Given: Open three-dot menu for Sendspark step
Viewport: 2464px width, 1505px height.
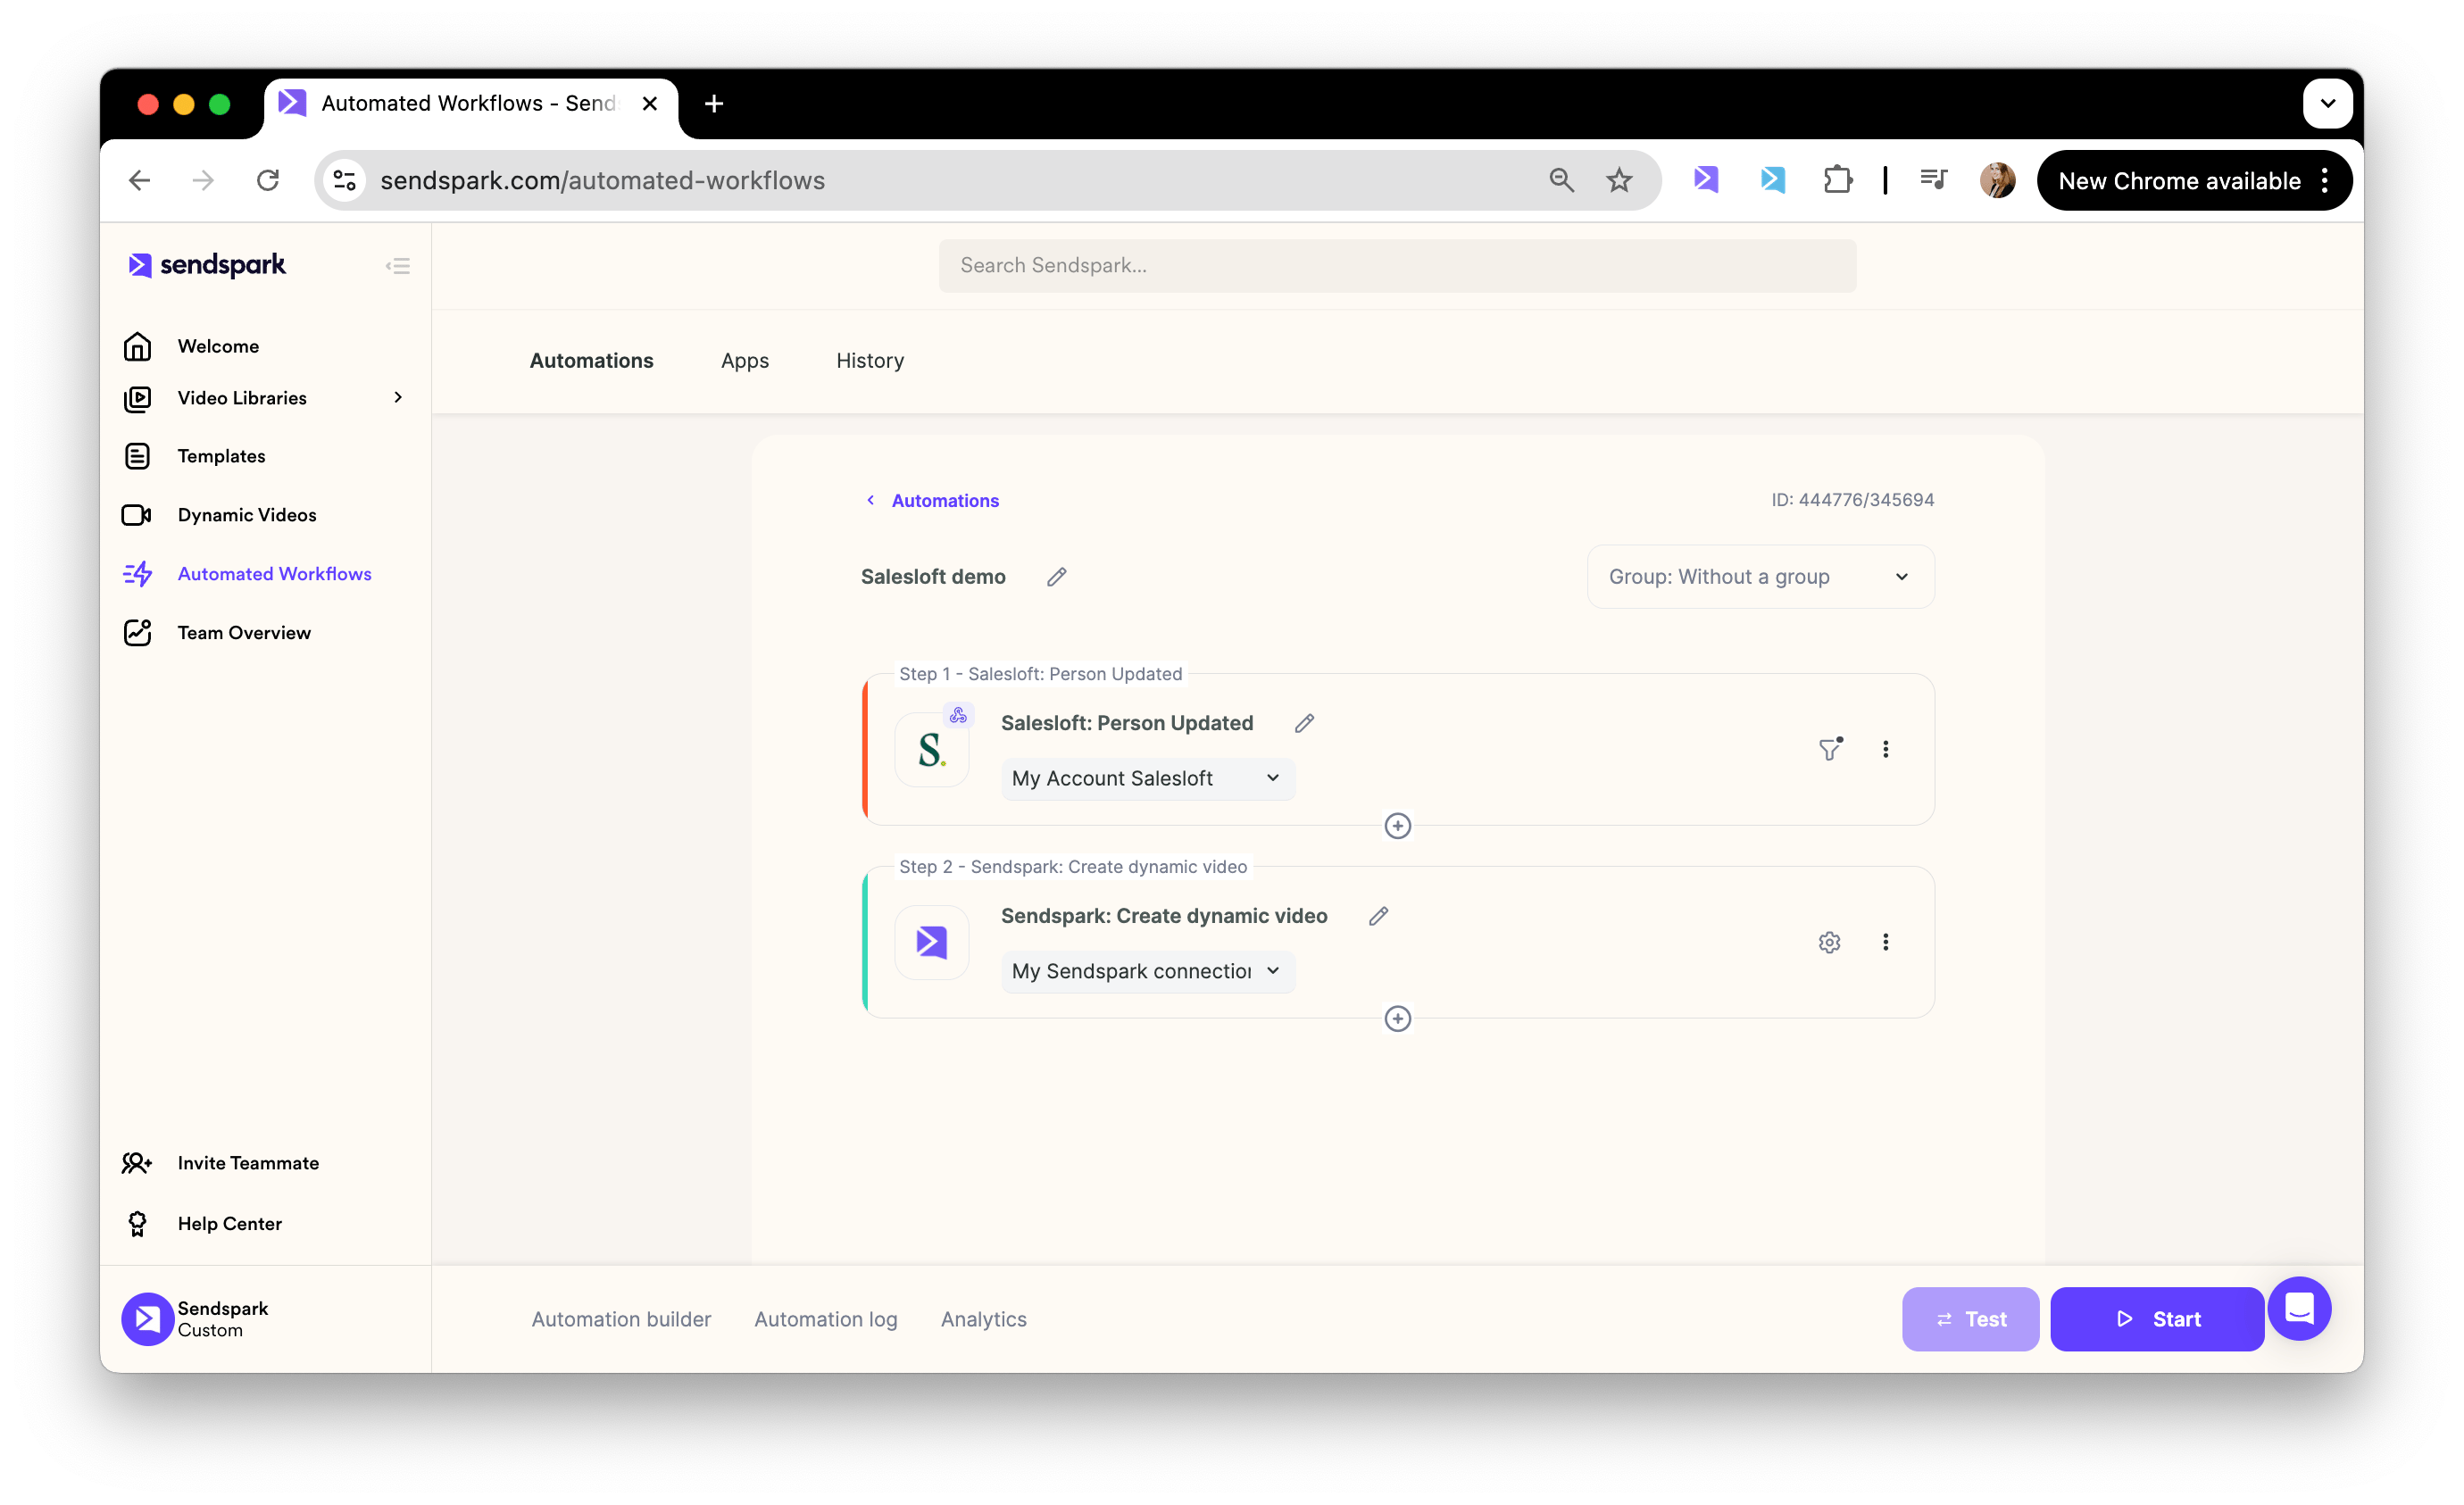Looking at the screenshot, I should (1886, 942).
